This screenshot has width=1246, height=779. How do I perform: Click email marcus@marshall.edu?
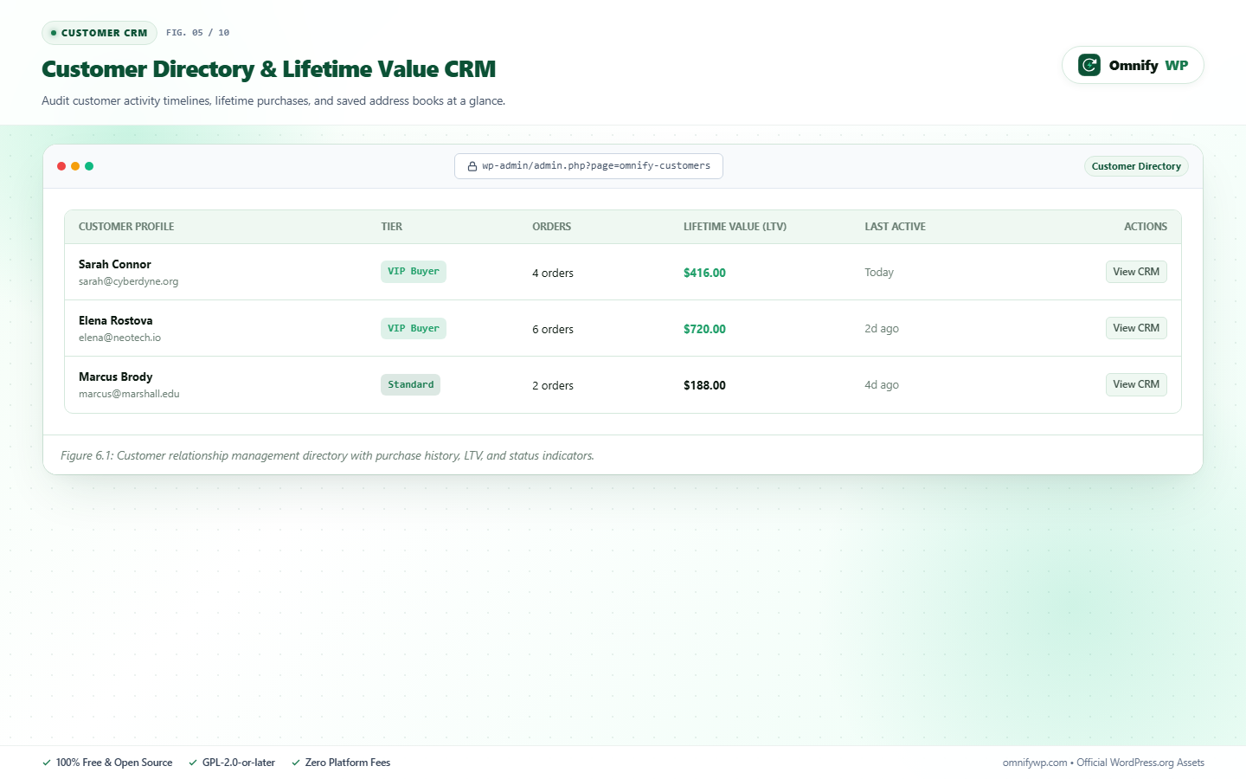(x=129, y=394)
